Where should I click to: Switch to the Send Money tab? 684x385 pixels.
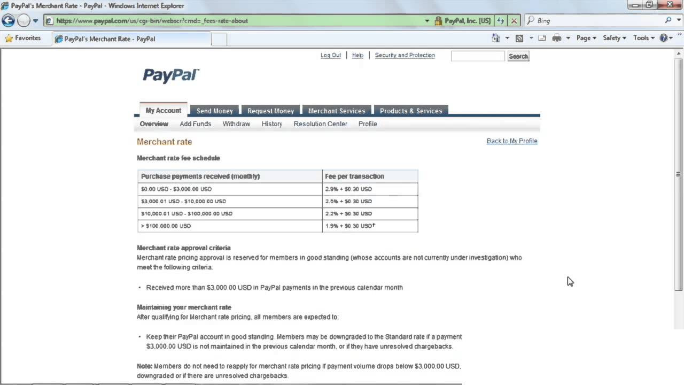pos(215,111)
